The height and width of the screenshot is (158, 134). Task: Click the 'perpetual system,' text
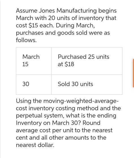[x=40, y=116]
